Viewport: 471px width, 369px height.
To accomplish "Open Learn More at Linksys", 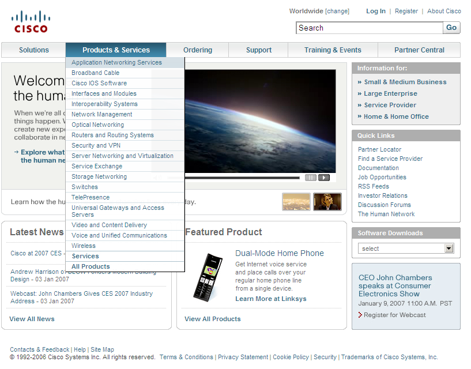I will [270, 299].
